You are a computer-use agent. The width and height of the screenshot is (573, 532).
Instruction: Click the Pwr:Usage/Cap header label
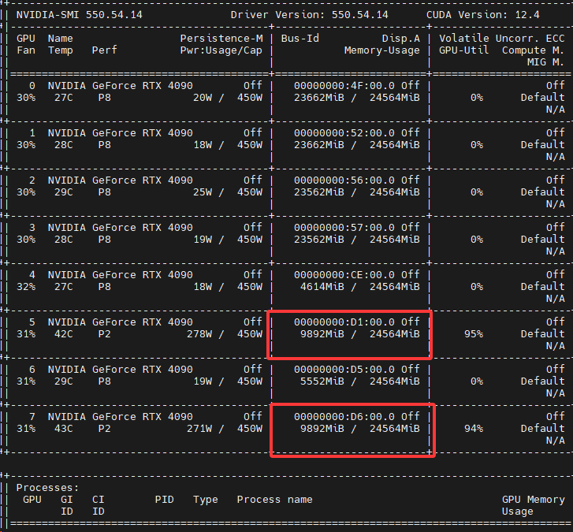221,50
